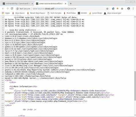
Task: Click the closing '</pre>' tag
Action: point(8,80)
